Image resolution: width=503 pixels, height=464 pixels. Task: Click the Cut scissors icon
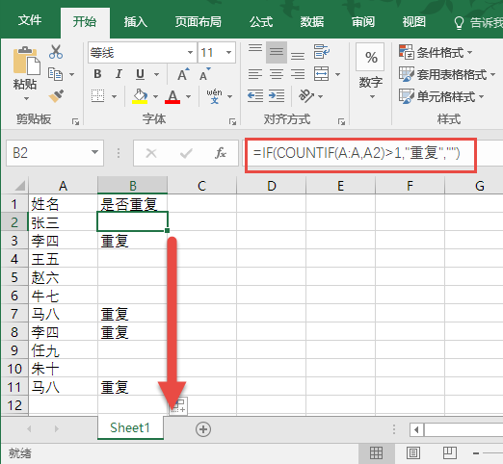56,52
